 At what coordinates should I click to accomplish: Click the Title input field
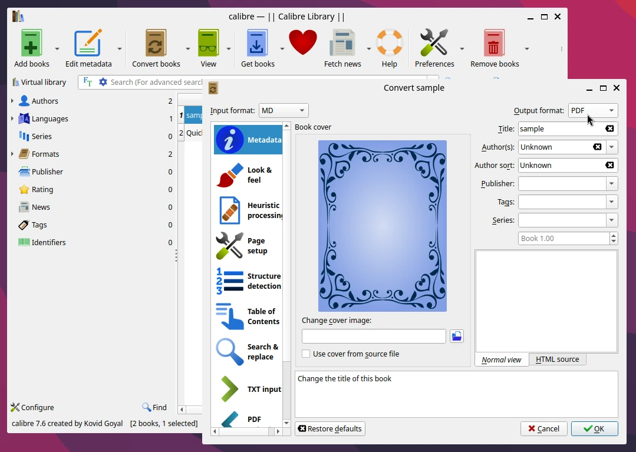click(560, 129)
